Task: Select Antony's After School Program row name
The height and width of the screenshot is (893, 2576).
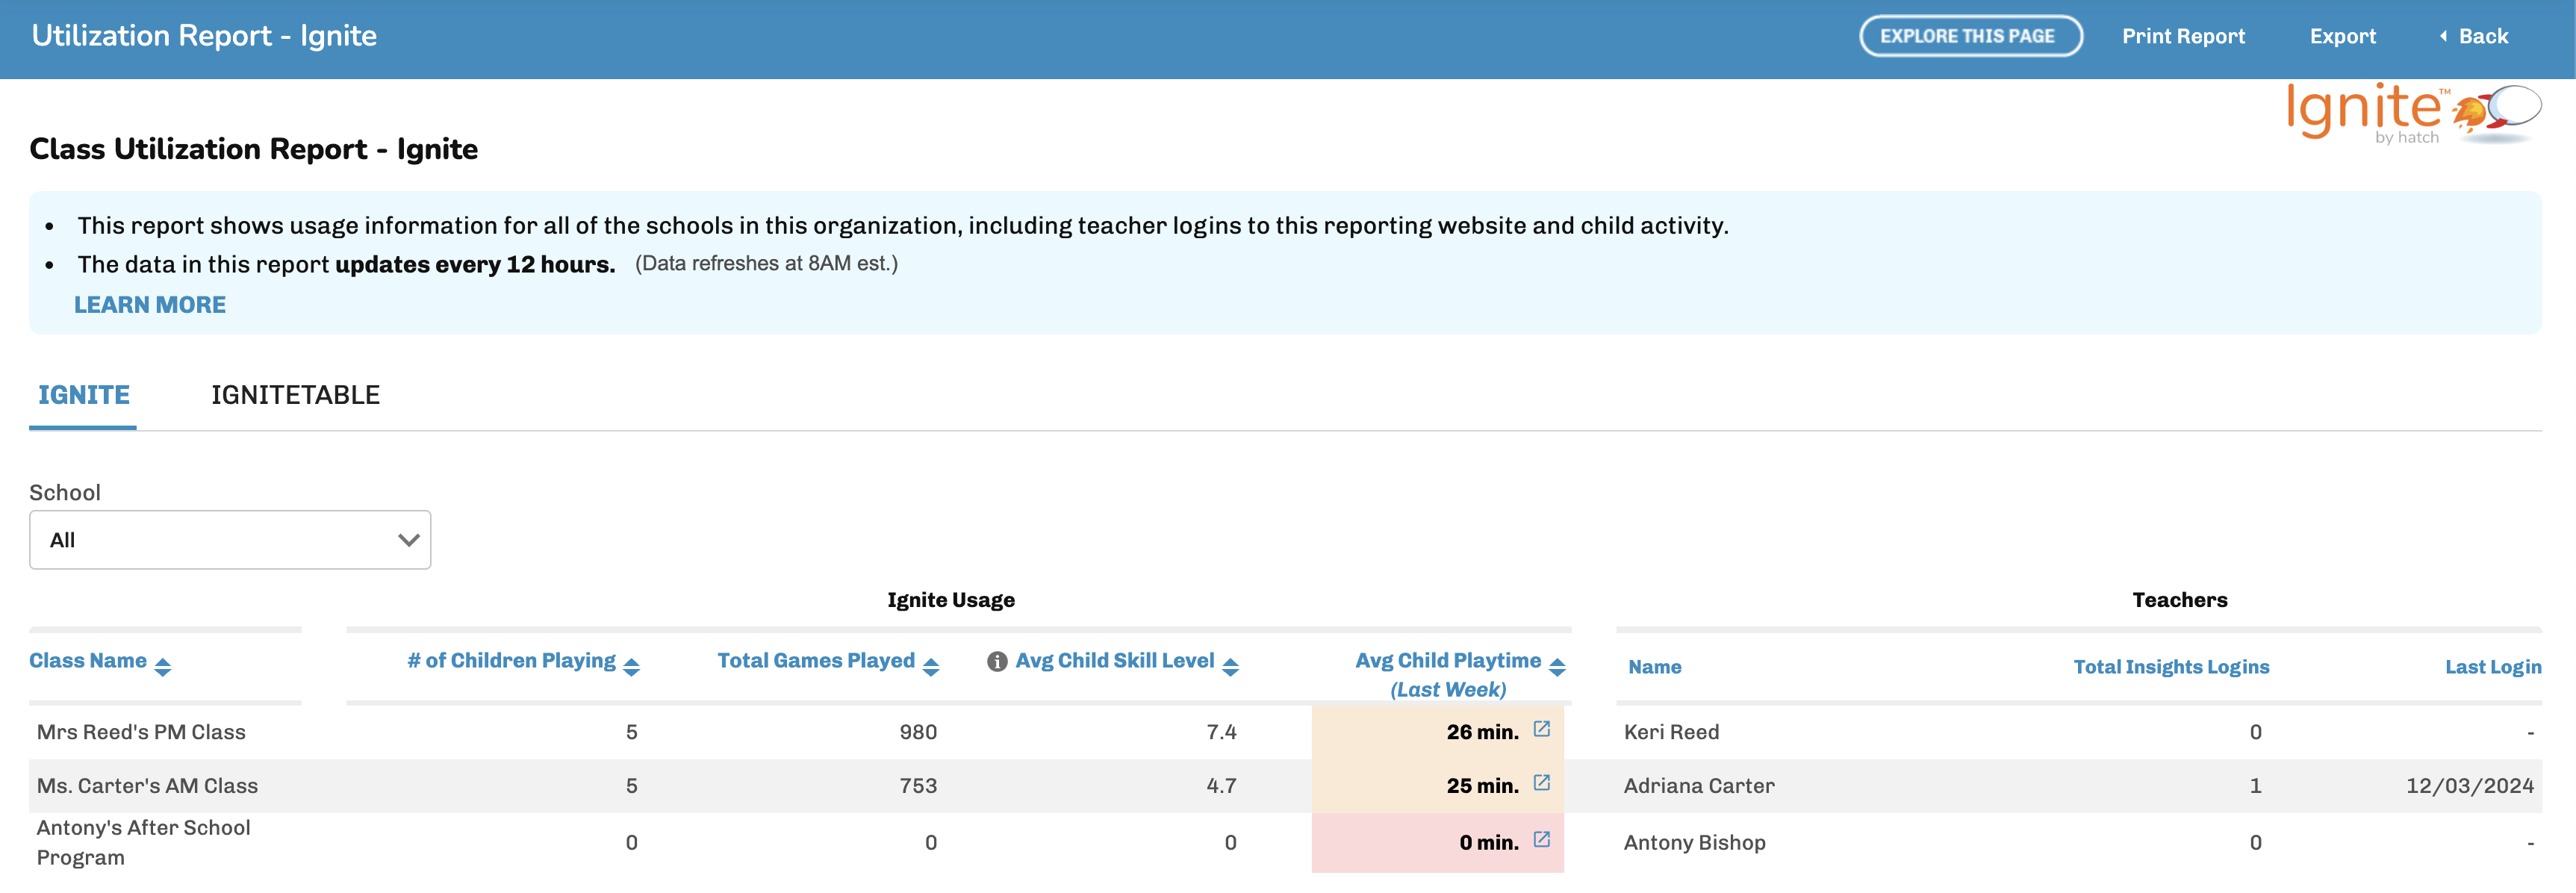Action: 143,843
